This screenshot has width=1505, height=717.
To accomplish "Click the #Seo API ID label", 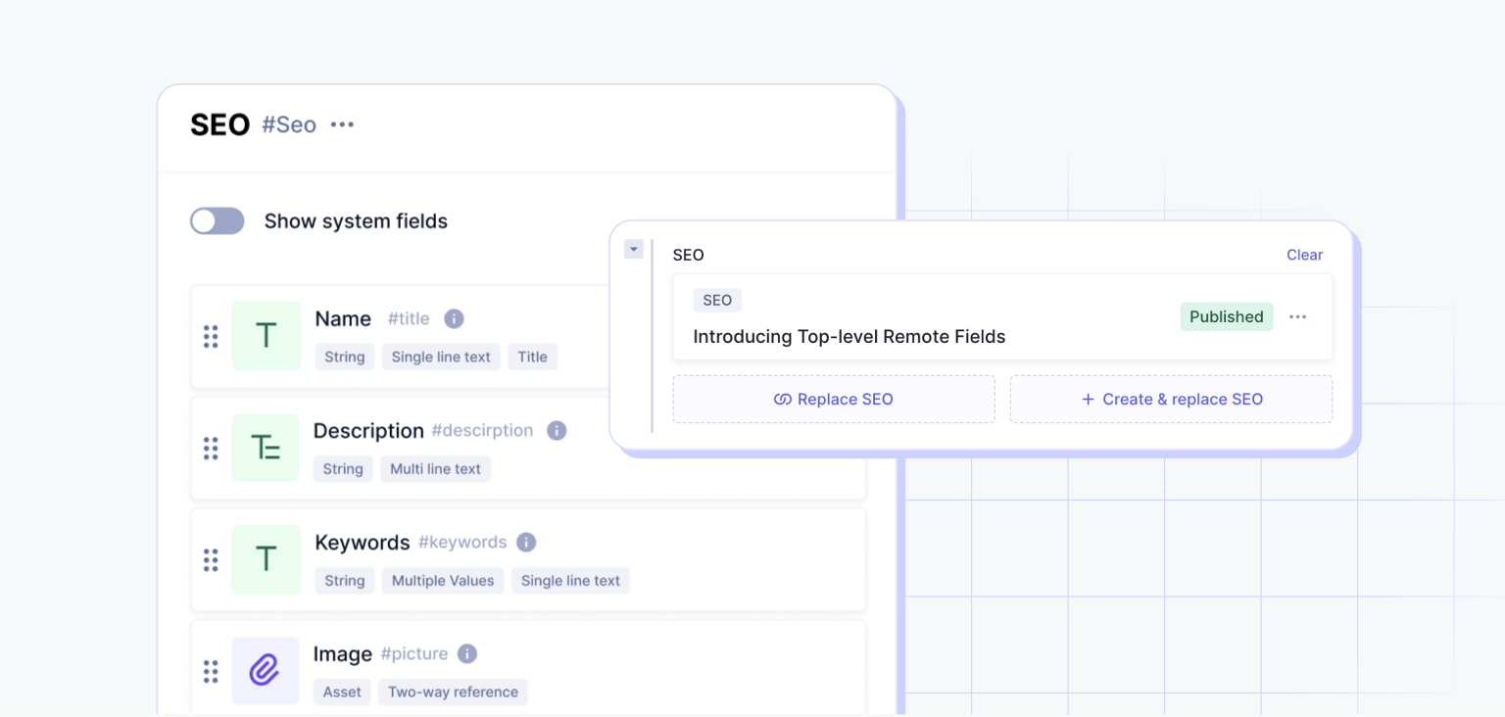I will click(x=289, y=125).
